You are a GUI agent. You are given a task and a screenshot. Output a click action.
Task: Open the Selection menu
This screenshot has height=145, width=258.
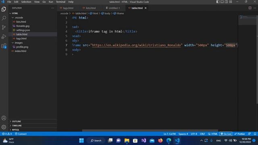point(26,2)
